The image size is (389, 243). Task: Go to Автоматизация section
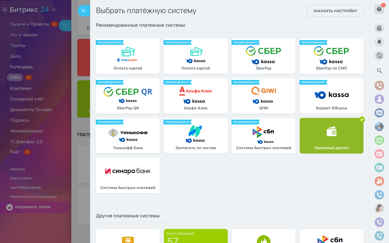coord(26,131)
